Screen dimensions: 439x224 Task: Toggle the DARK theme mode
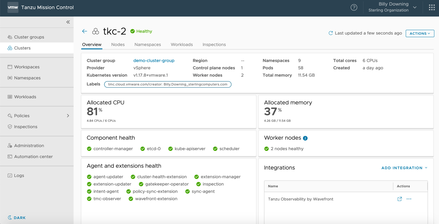[17, 218]
